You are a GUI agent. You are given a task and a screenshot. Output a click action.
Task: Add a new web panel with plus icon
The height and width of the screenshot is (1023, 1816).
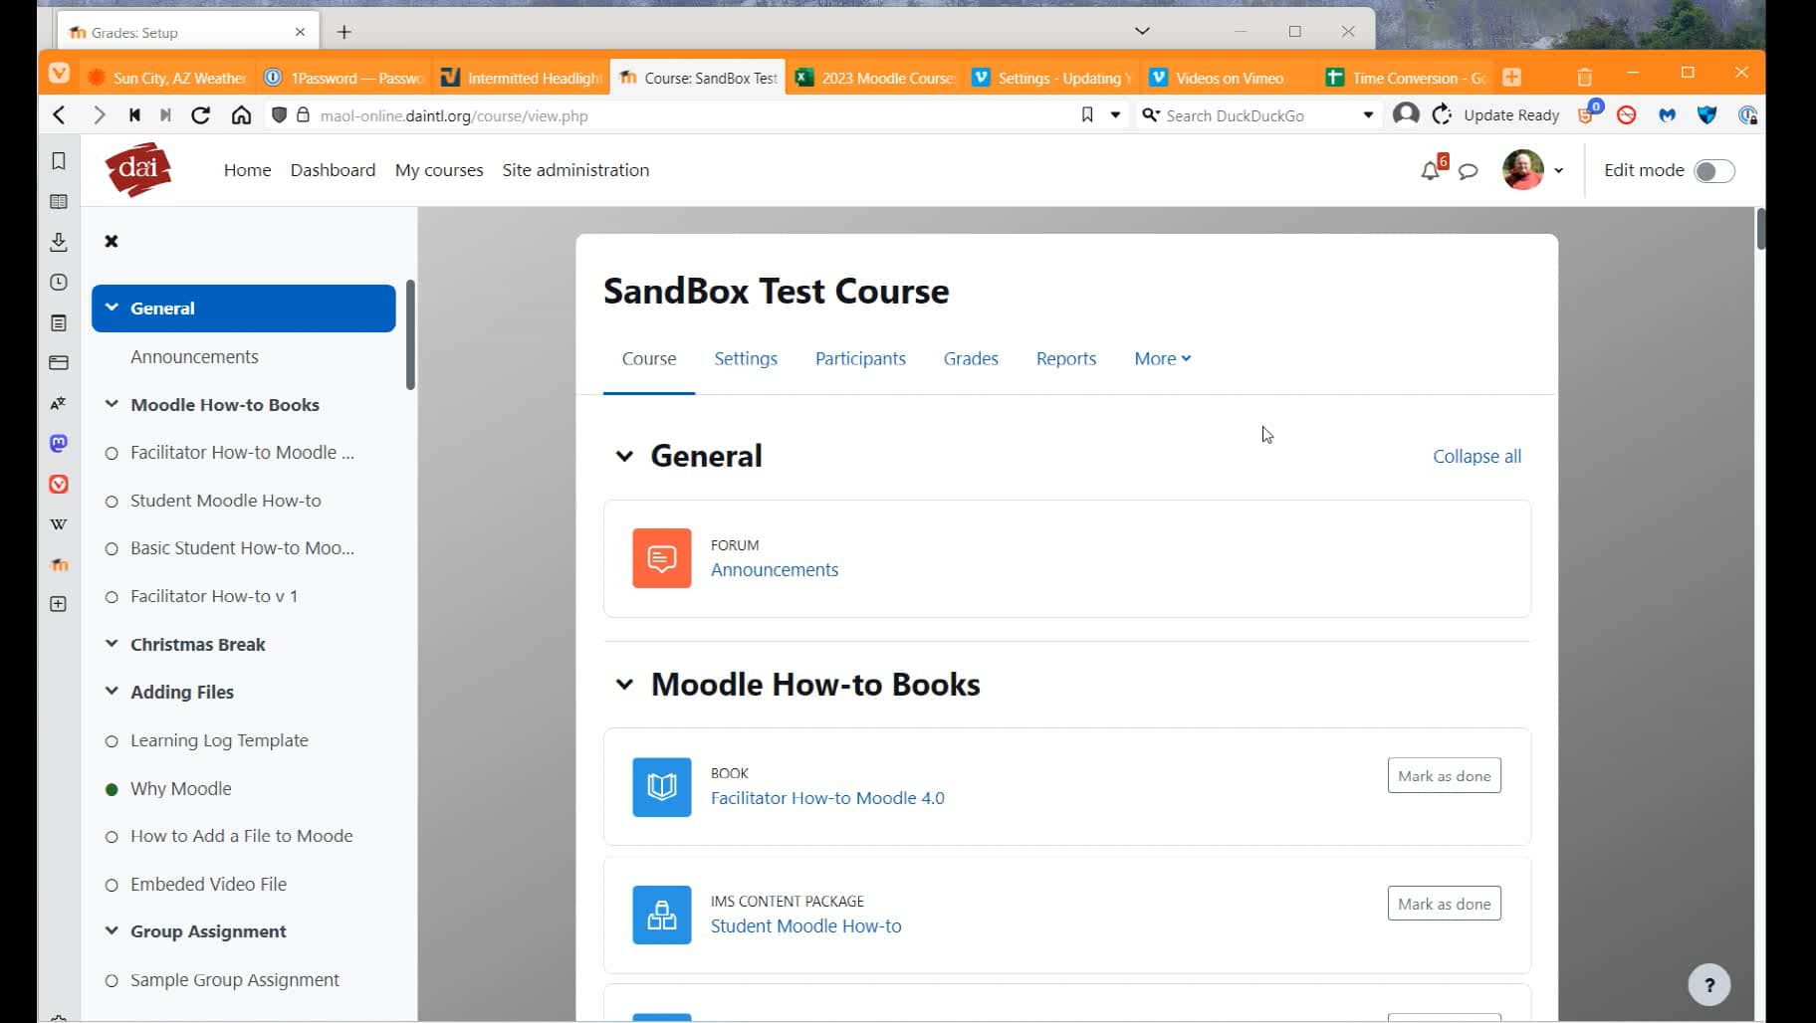pos(58,603)
